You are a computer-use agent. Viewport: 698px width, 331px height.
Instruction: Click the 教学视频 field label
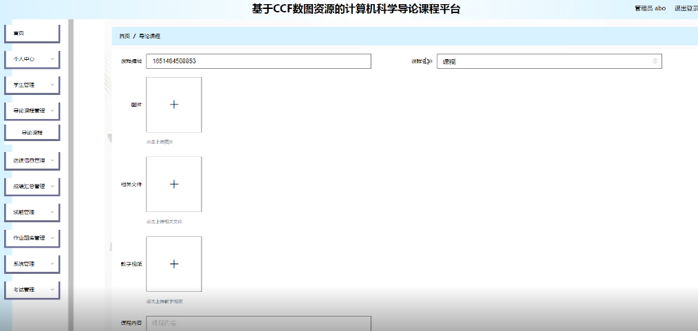coord(131,264)
